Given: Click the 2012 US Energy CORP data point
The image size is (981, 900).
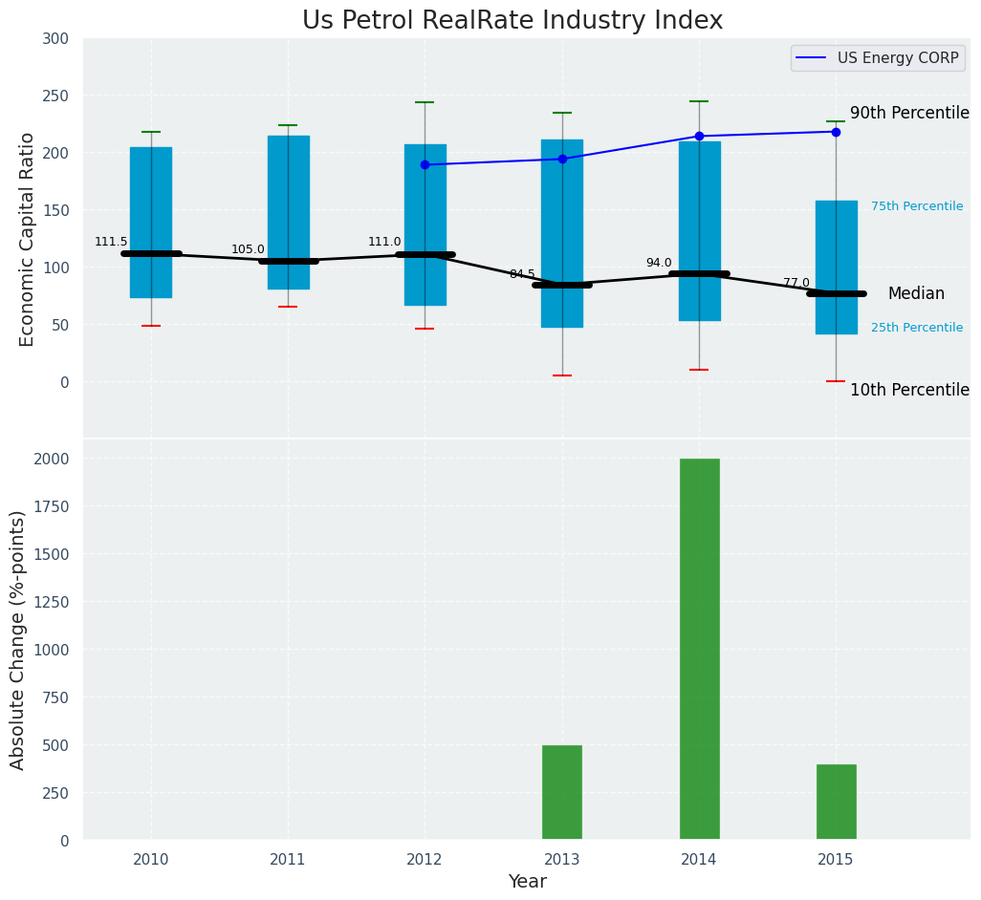Looking at the screenshot, I should pyautogui.click(x=425, y=165).
